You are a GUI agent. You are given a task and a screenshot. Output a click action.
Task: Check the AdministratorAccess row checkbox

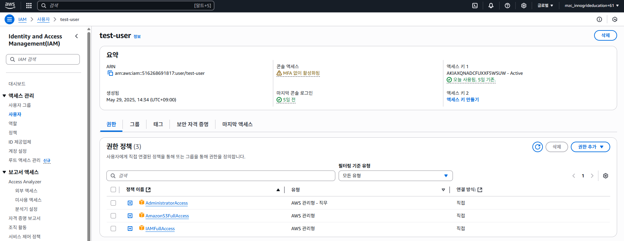point(113,203)
